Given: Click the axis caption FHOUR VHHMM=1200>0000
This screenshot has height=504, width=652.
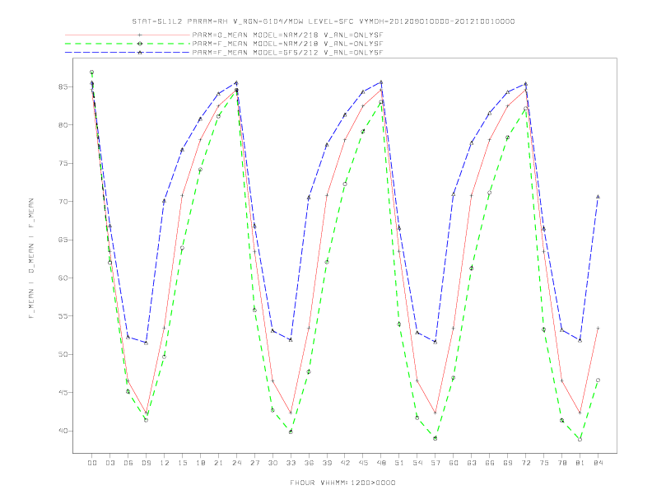Looking at the screenshot, I should [x=342, y=483].
